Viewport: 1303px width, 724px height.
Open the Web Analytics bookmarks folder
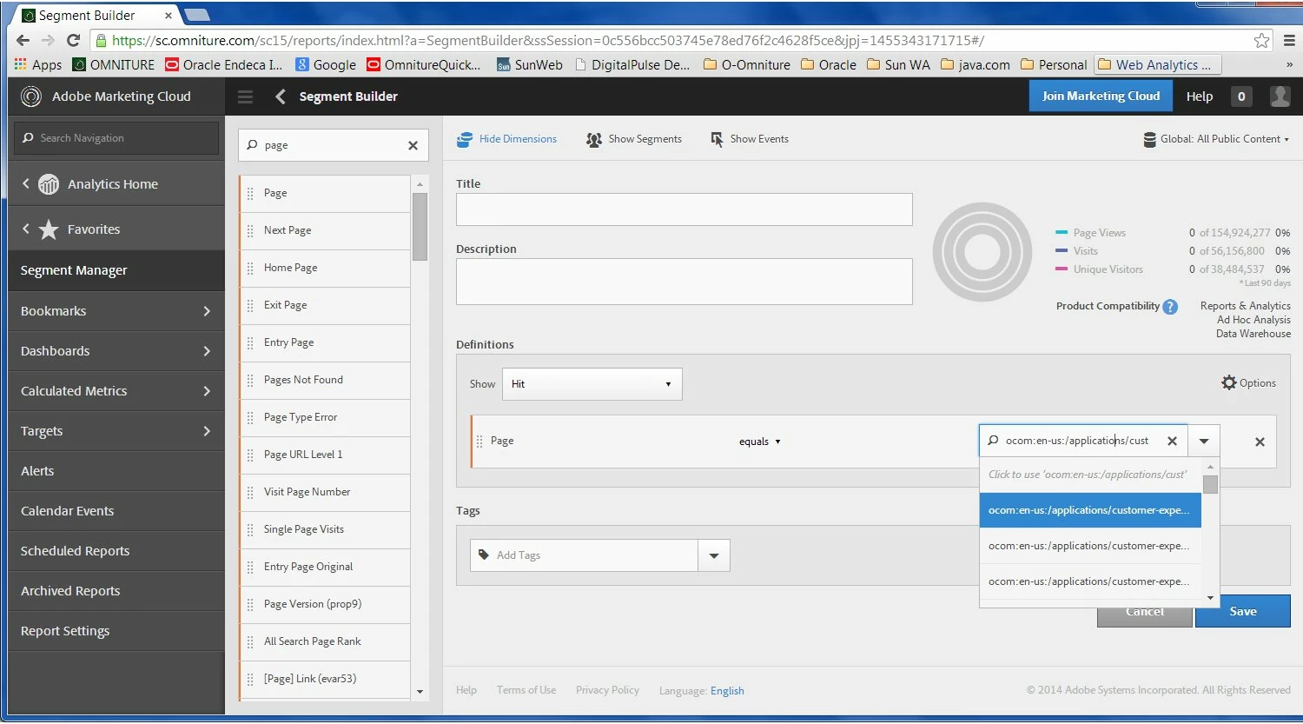pyautogui.click(x=1157, y=64)
